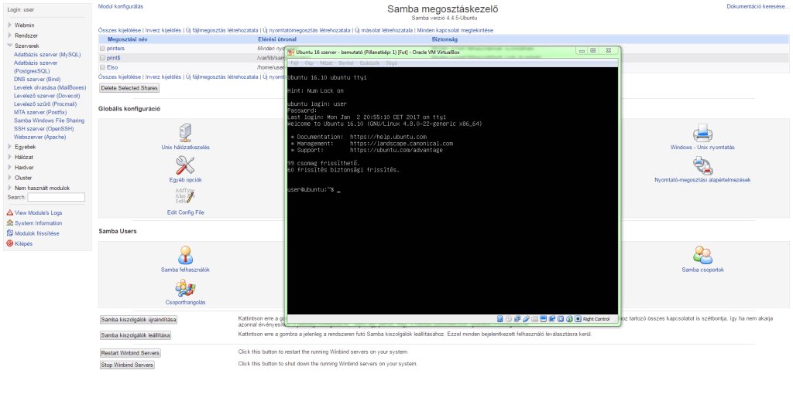The height and width of the screenshot is (394, 793).
Task: Click the sidebar Search input field
Action: click(56, 197)
